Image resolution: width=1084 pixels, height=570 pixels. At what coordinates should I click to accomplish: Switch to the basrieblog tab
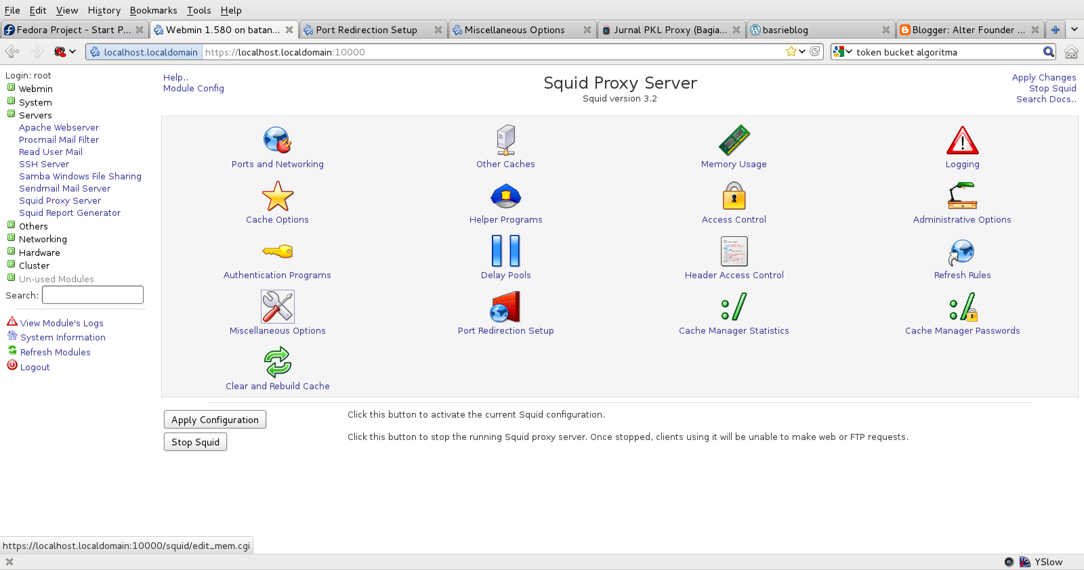point(820,30)
